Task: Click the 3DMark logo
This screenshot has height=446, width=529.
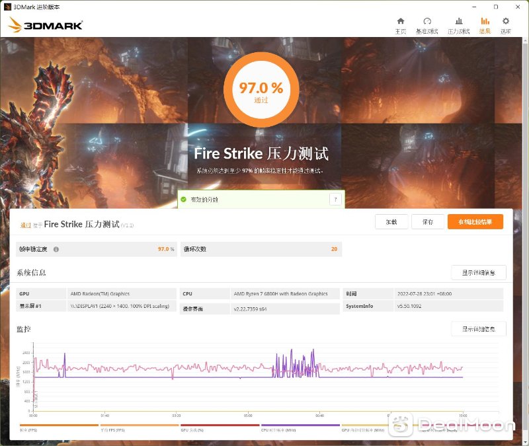Action: 45,25
